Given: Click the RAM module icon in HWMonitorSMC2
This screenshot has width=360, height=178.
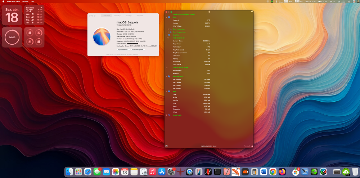Looking at the screenshot, I should coord(169,91).
